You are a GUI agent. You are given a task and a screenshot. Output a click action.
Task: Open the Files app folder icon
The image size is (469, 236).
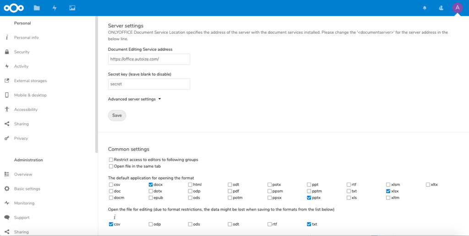pos(37,8)
